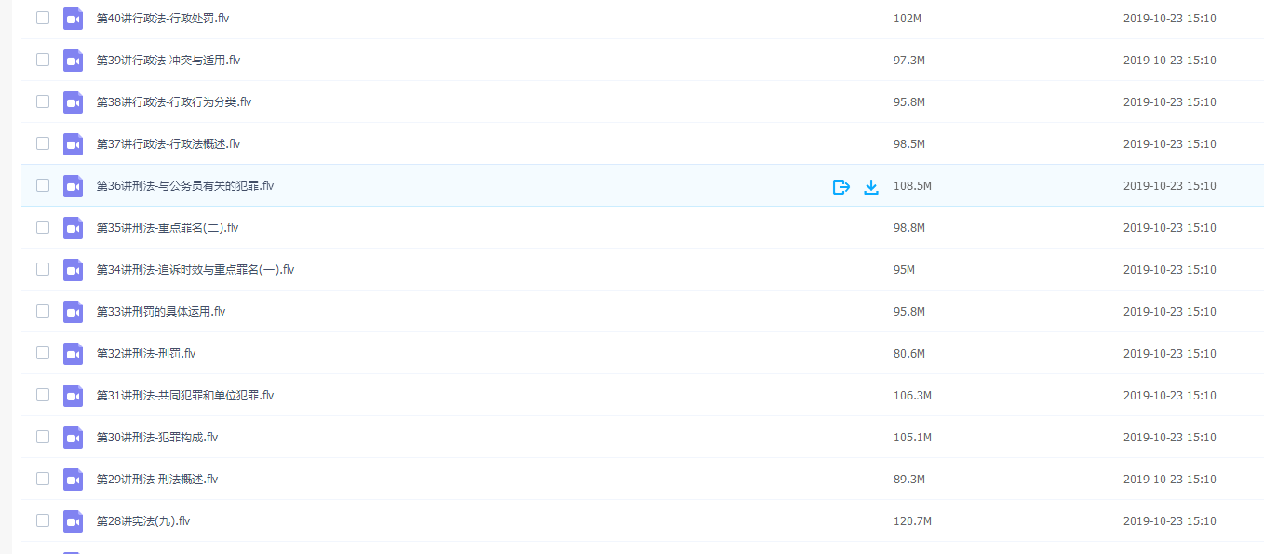
Task: Click the 98.8M file size value
Action: tap(909, 228)
